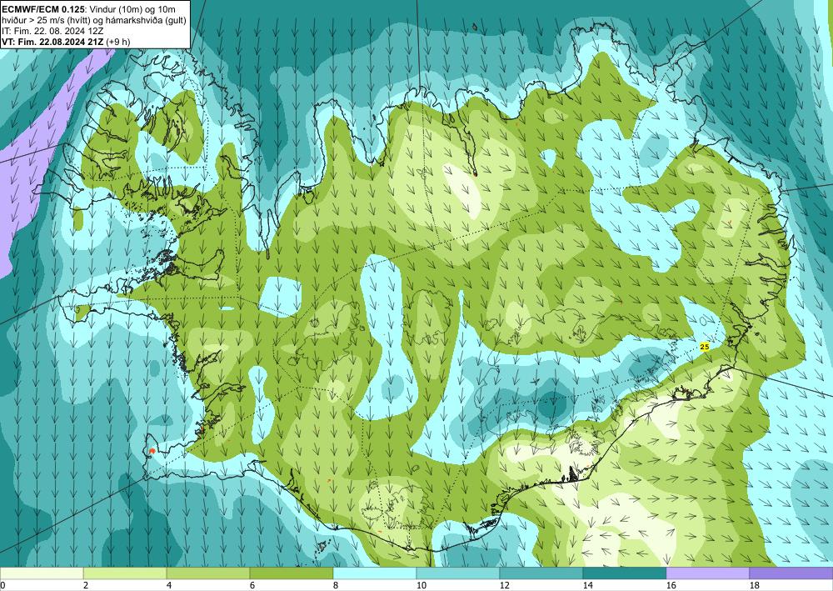The width and height of the screenshot is (833, 591).
Task: Click the 'VT: Fim. 22.08.2024 21Z' line
Action: click(x=52, y=42)
